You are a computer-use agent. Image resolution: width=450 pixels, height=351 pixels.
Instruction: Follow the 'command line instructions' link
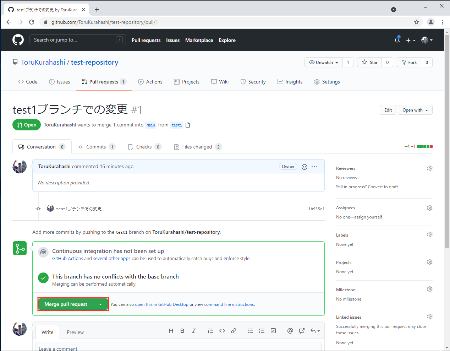(229, 304)
